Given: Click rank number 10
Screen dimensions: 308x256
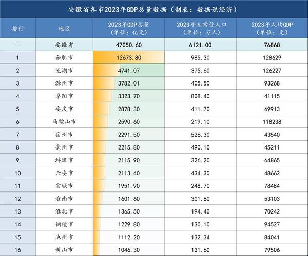Looking at the screenshot, I should coord(17,173).
